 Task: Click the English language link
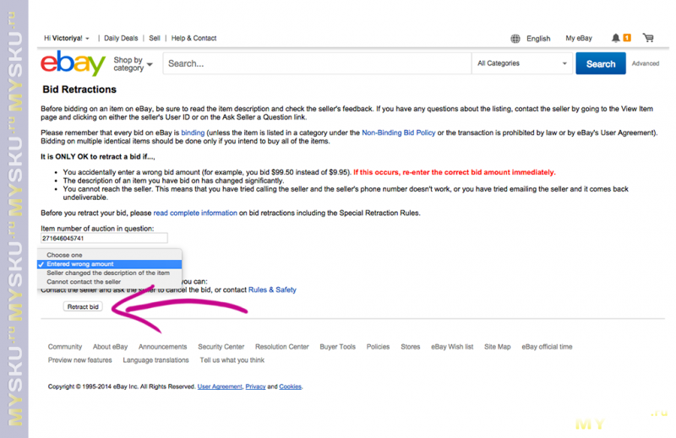[x=538, y=38]
